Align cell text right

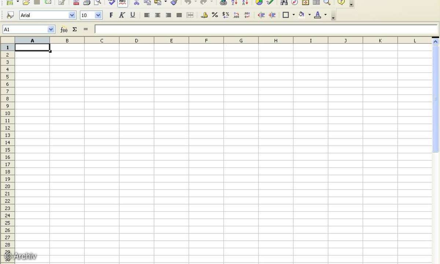[x=168, y=15]
